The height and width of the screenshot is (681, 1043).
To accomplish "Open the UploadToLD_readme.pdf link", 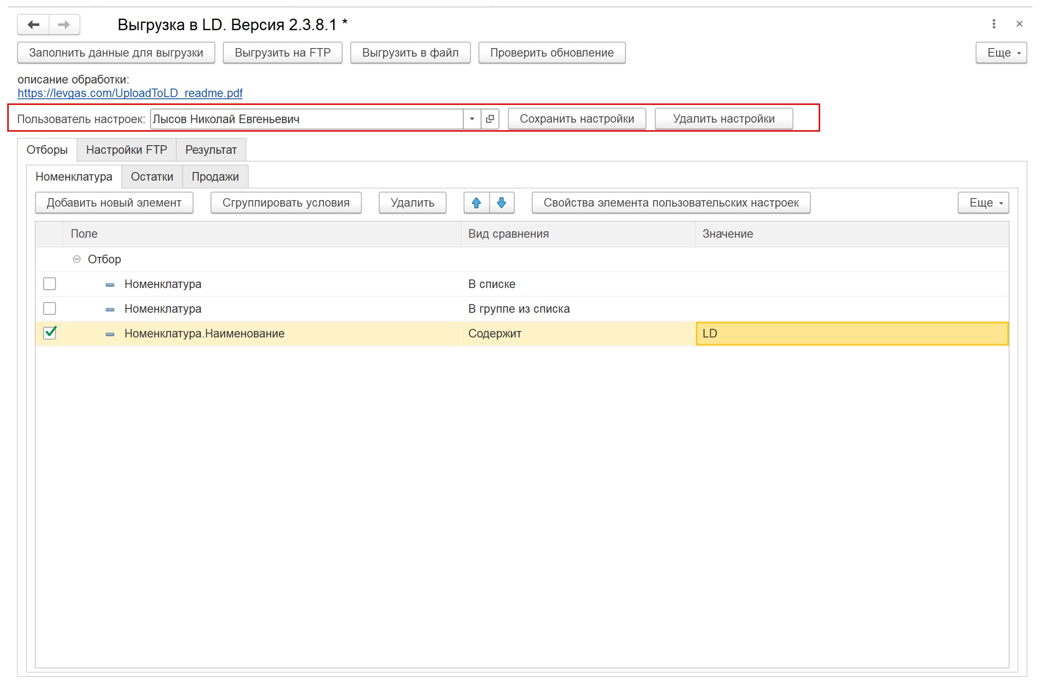I will click(x=130, y=93).
